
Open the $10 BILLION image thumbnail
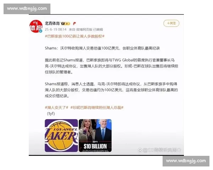click(95, 135)
